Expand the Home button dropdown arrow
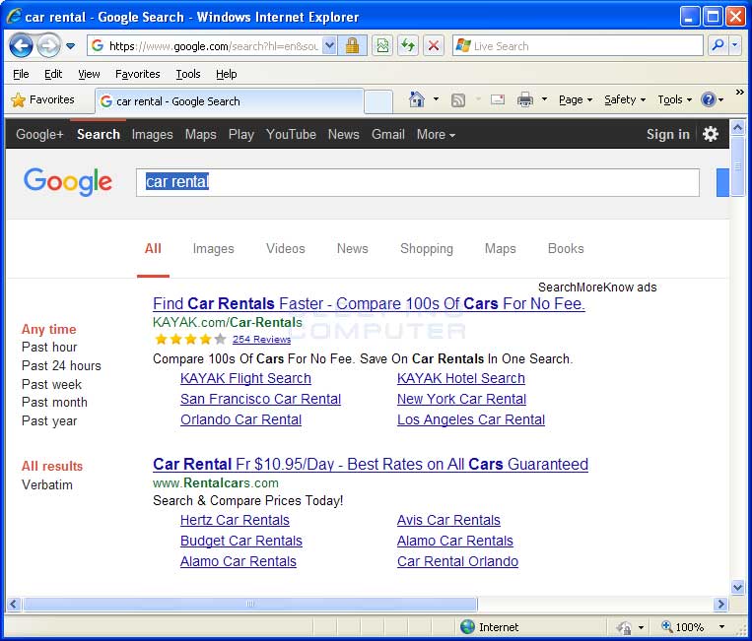This screenshot has width=752, height=641. pos(436,99)
